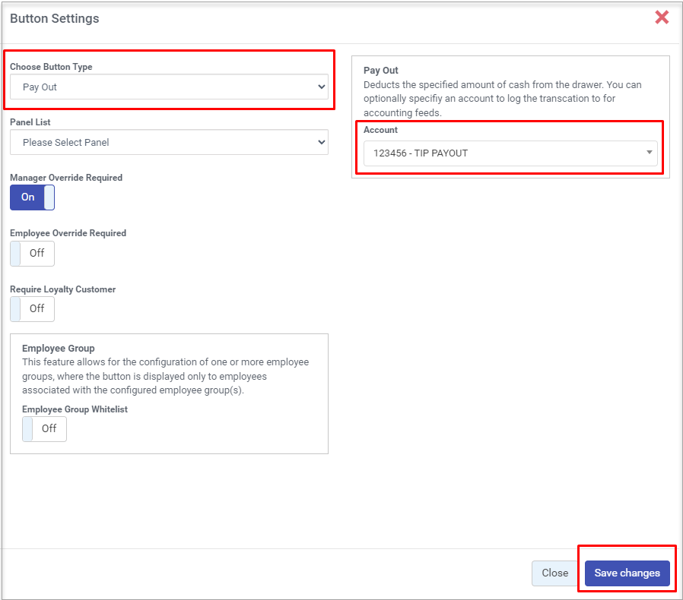Click the Choose Button Type label
This screenshot has height=600, width=683.
[x=51, y=67]
